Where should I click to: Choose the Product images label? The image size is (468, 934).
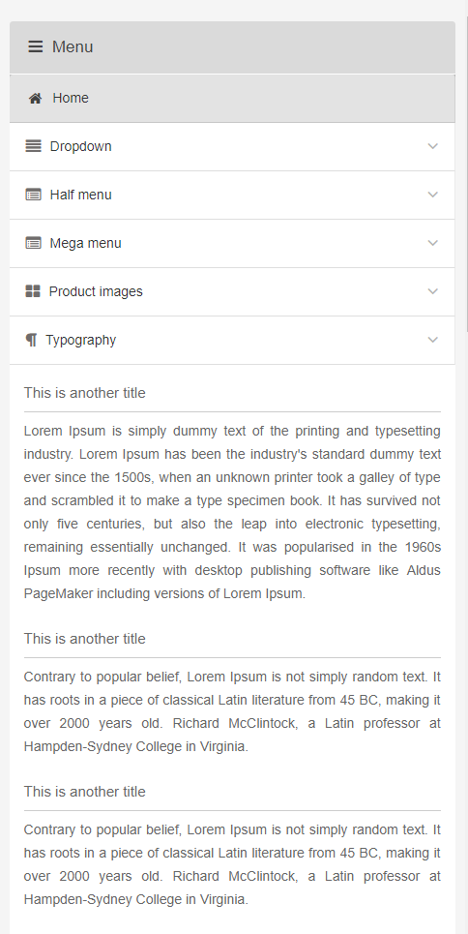96,291
